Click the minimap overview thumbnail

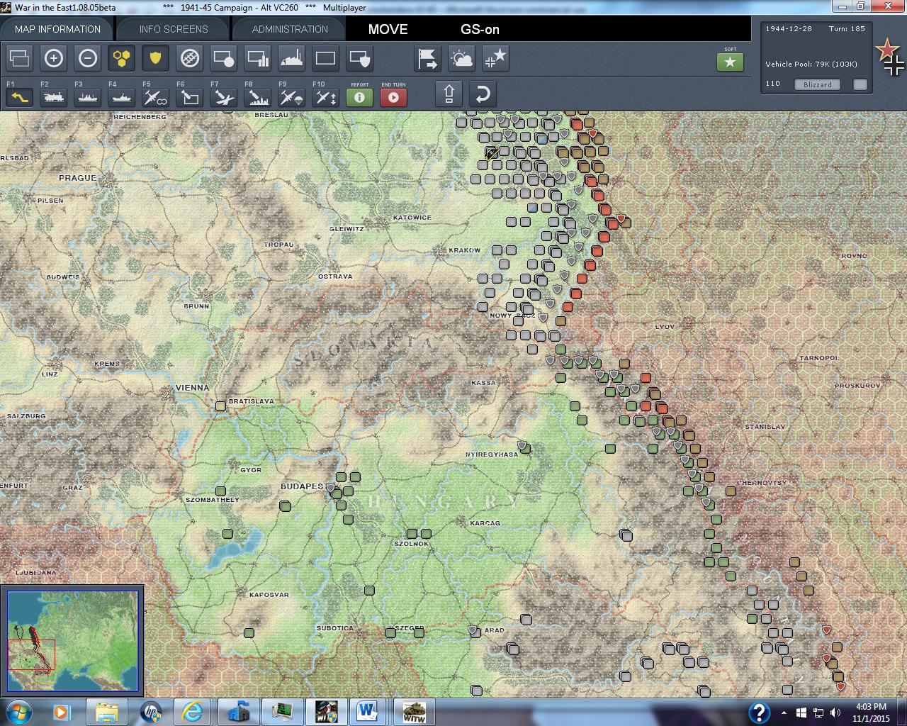[73, 641]
